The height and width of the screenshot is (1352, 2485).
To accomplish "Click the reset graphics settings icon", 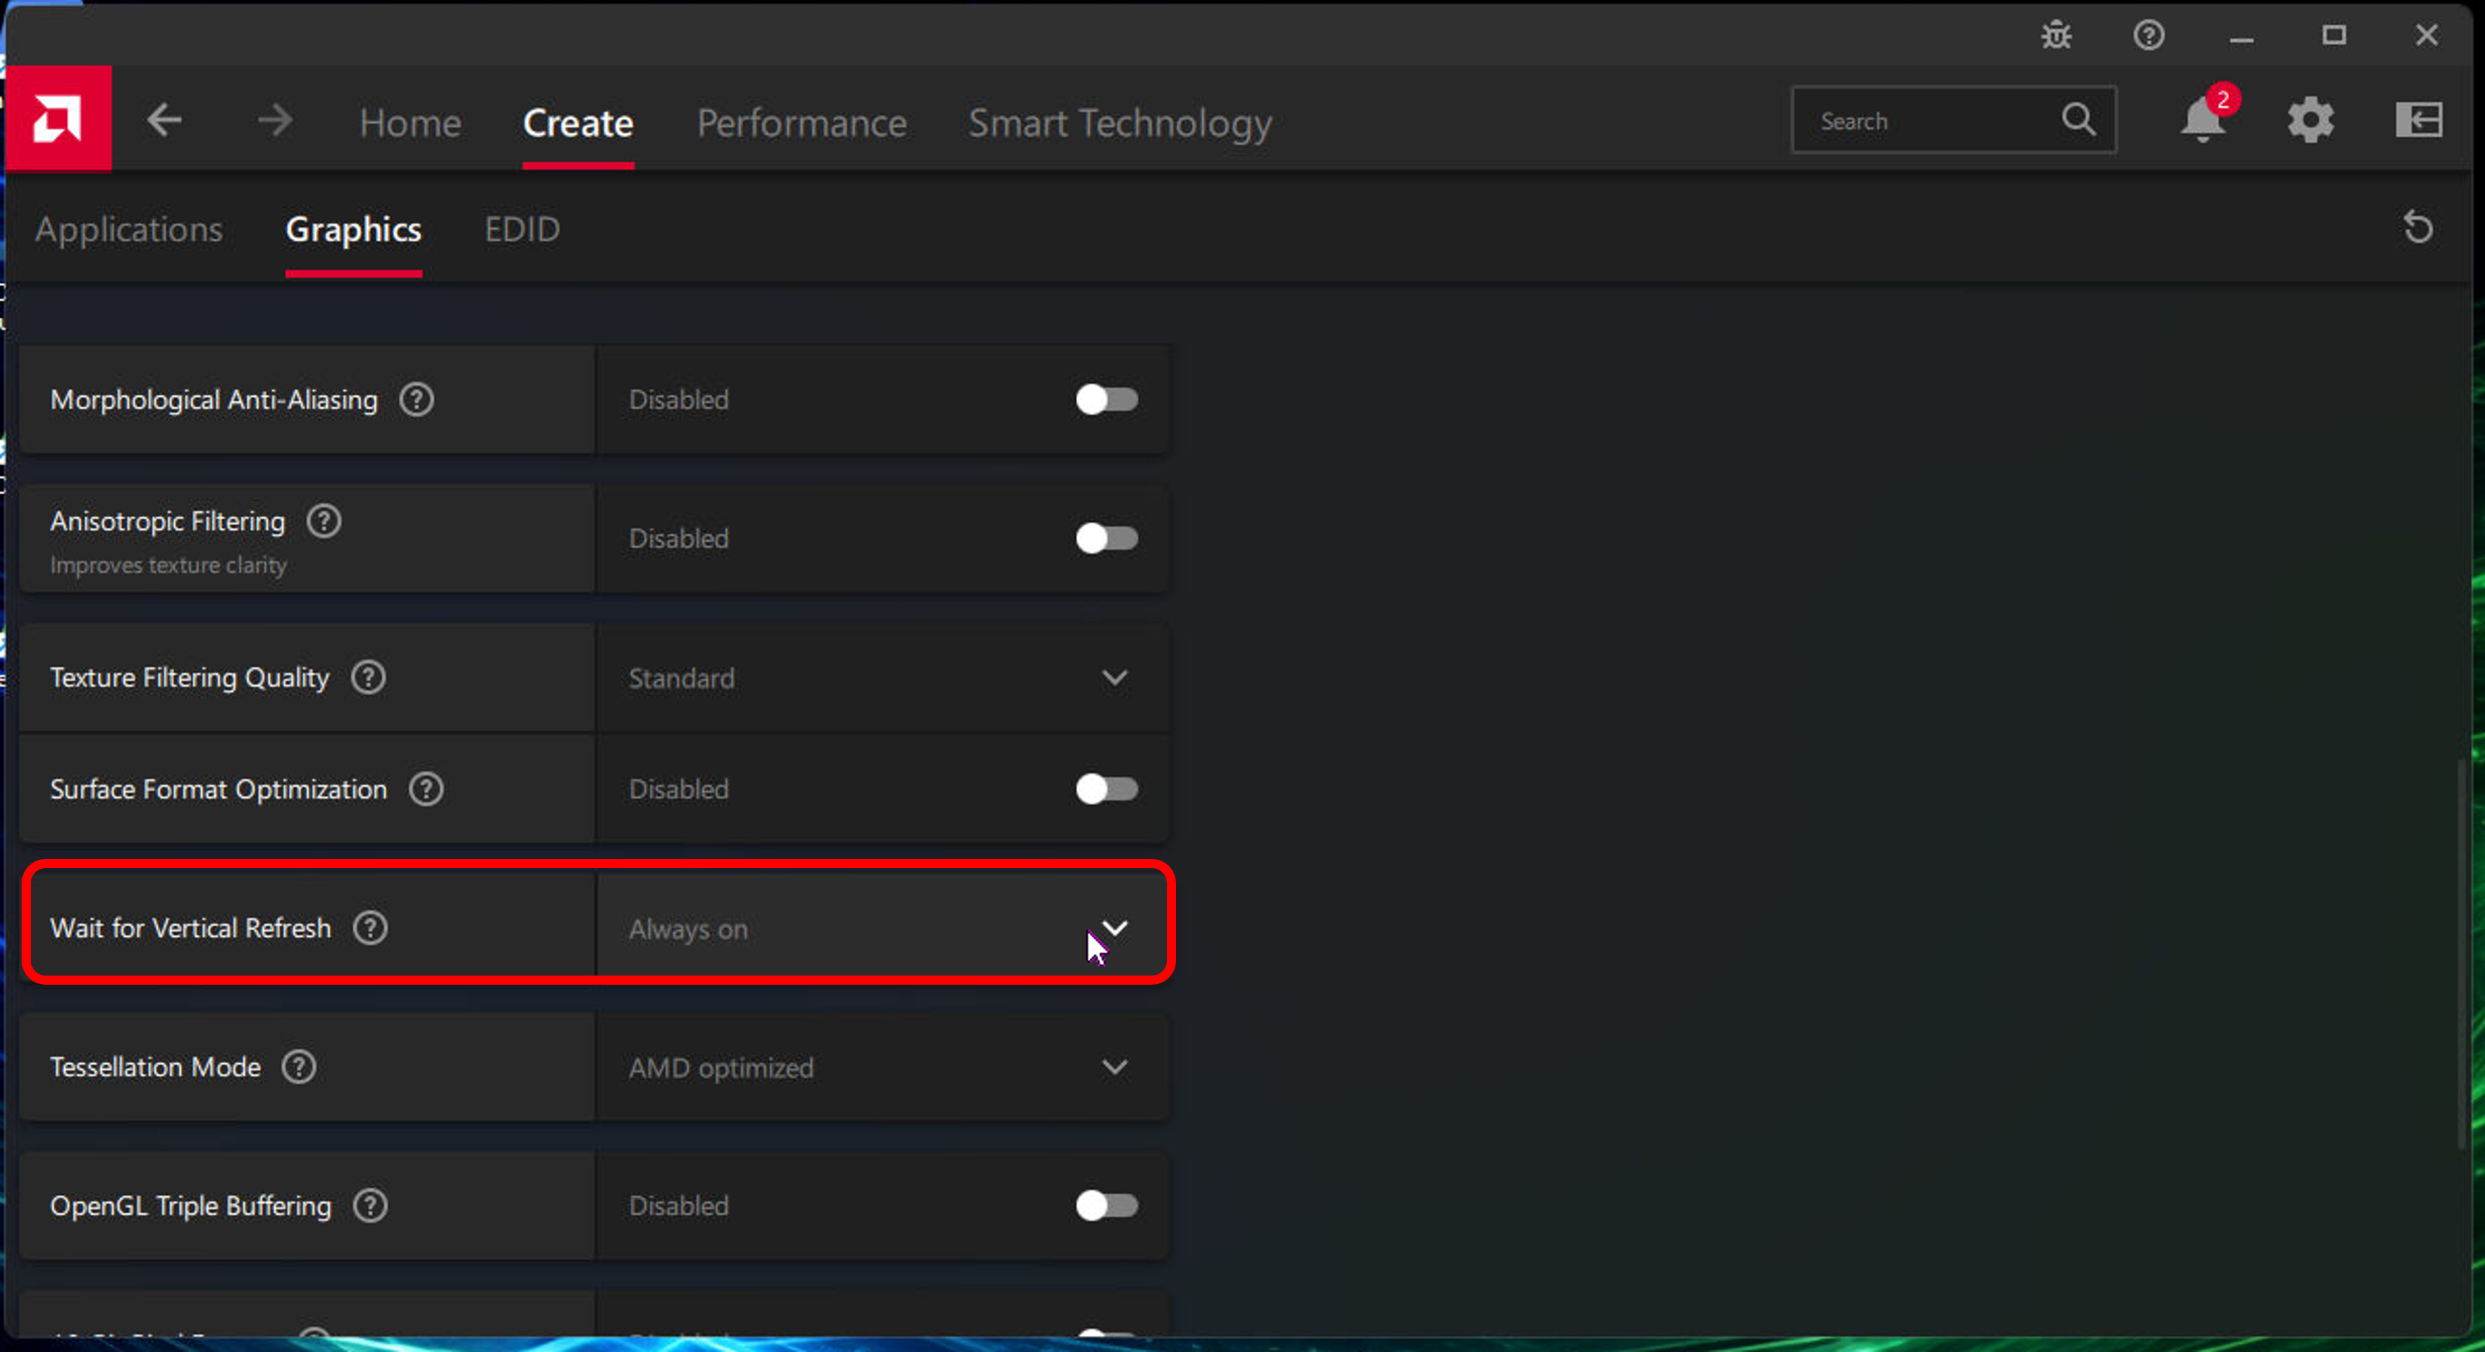I will [2418, 228].
